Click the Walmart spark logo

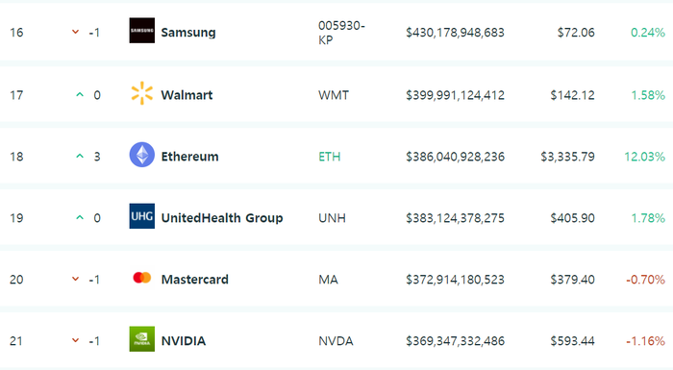[141, 93]
